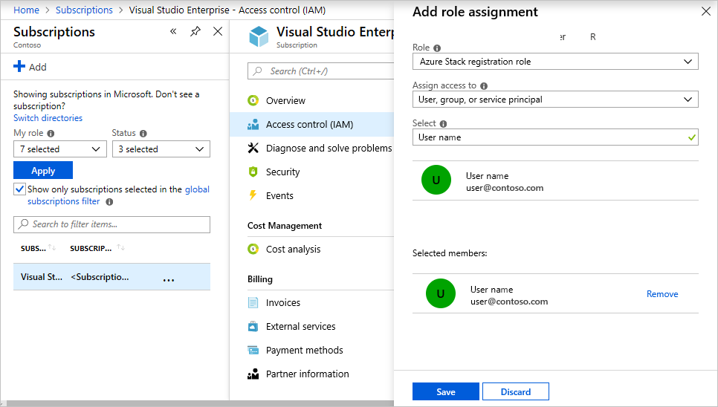The height and width of the screenshot is (407, 718).
Task: Remove the selected member User name
Action: pos(662,294)
